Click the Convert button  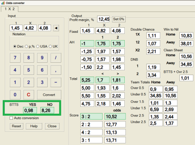(x=49, y=95)
